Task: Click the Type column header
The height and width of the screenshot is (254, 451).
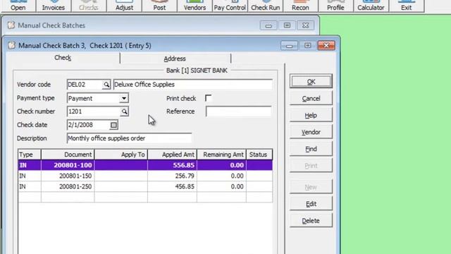Action: (x=30, y=155)
